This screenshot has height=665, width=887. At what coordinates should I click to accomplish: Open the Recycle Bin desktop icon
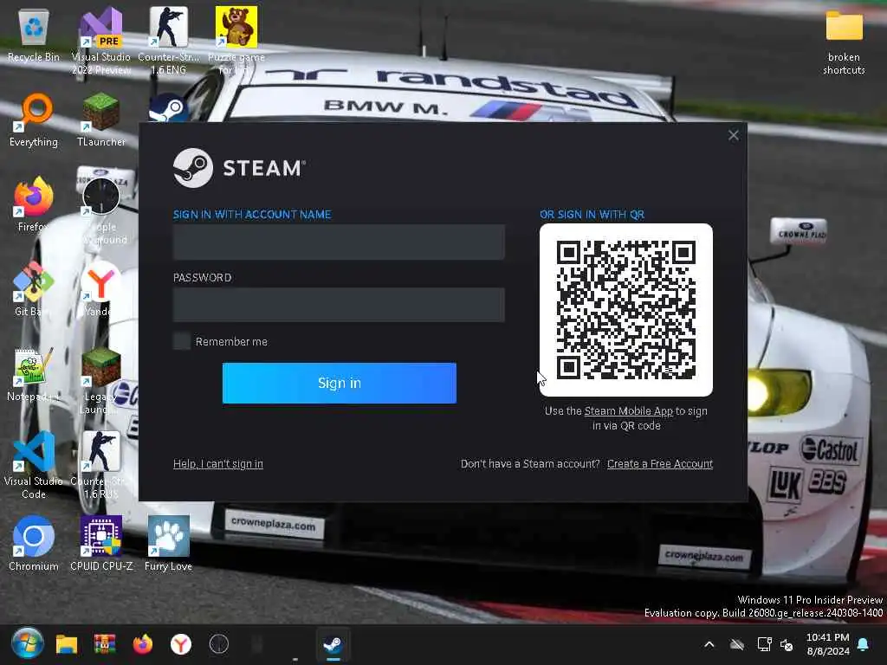point(34,35)
